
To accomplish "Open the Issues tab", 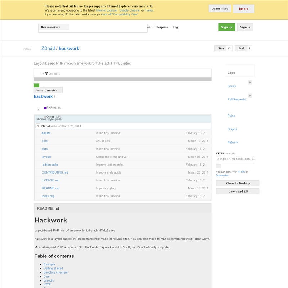I will point(231,86).
